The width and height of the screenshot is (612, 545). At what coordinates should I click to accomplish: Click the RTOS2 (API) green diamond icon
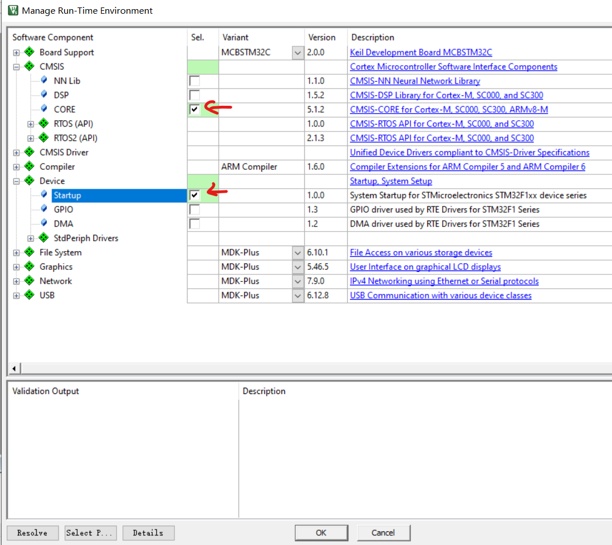click(43, 138)
